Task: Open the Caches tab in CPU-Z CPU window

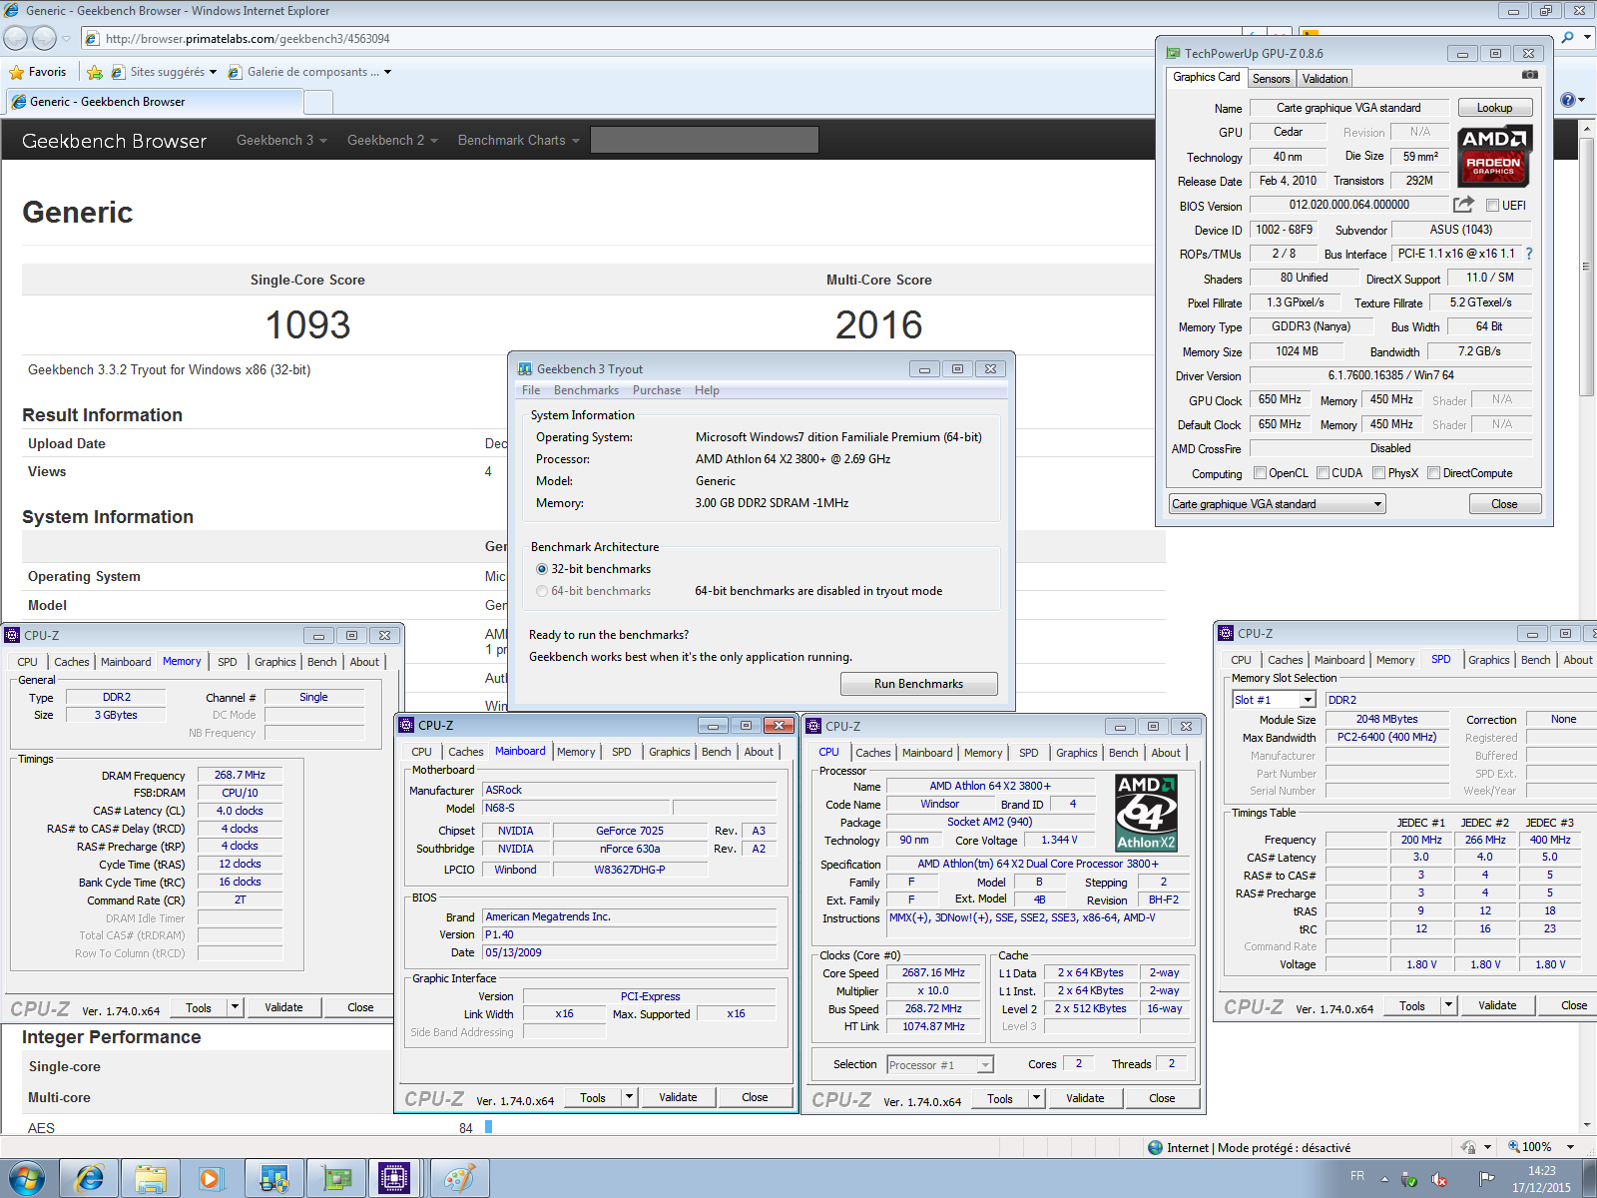Action: click(x=873, y=753)
